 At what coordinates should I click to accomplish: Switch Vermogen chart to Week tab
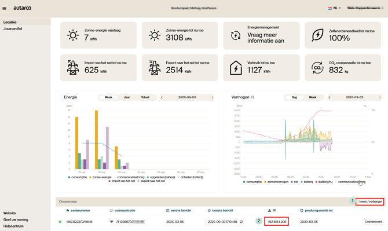[x=313, y=97]
